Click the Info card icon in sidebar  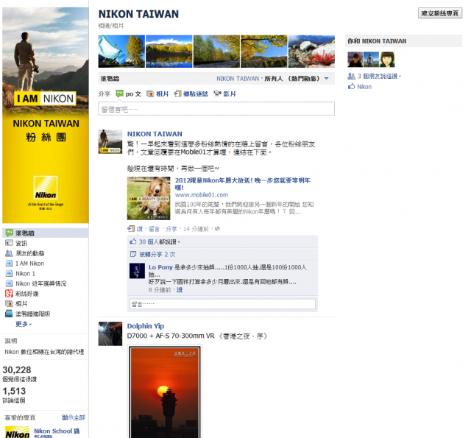9,243
